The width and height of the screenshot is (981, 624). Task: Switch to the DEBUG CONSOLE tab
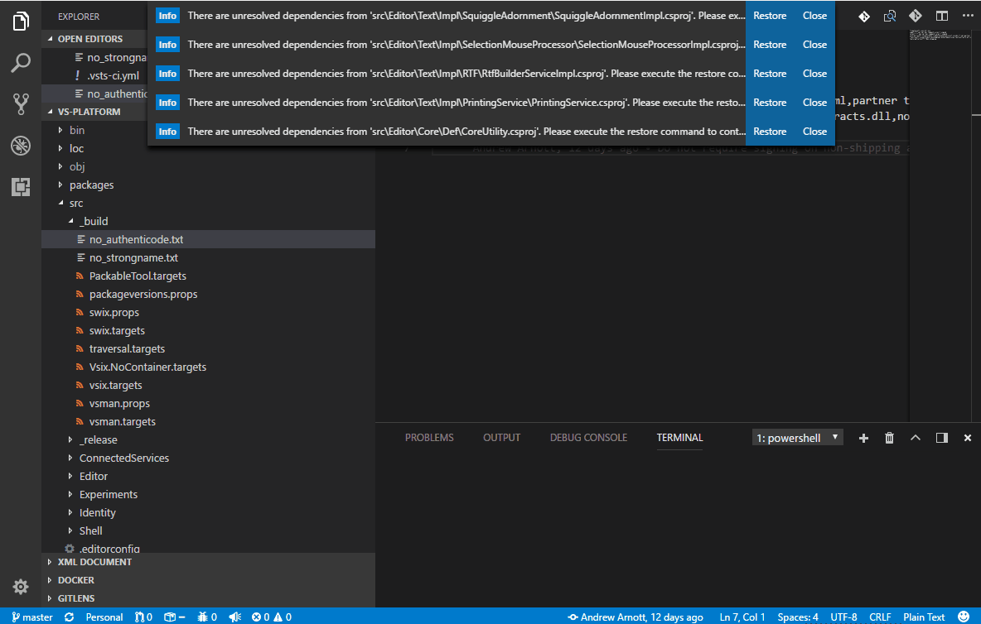(x=589, y=438)
